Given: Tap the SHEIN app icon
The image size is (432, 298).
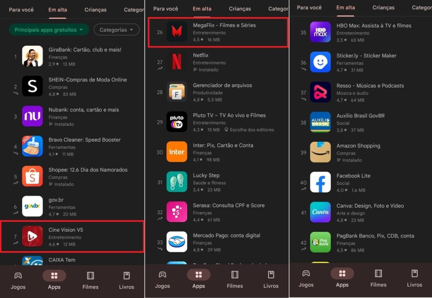Looking at the screenshot, I should point(32,86).
